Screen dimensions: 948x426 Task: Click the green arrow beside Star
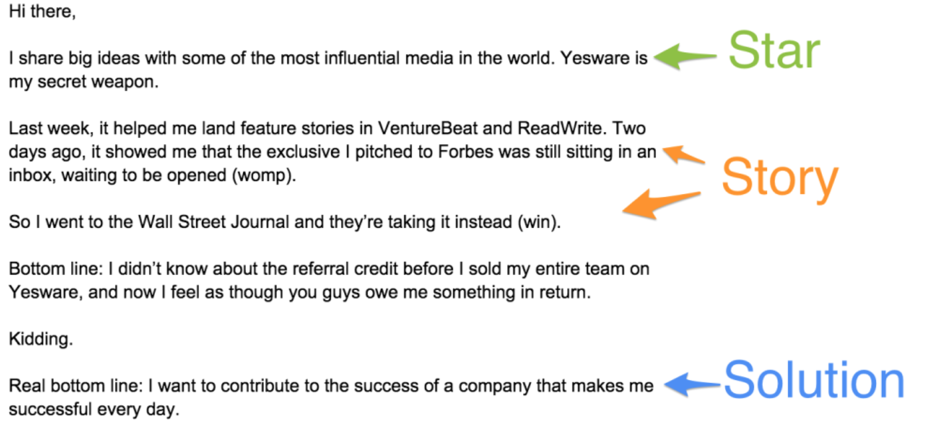[685, 56]
